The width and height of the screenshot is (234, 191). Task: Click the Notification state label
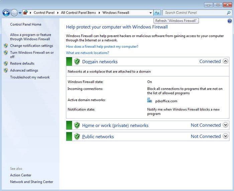pyautogui.click(x=81, y=109)
